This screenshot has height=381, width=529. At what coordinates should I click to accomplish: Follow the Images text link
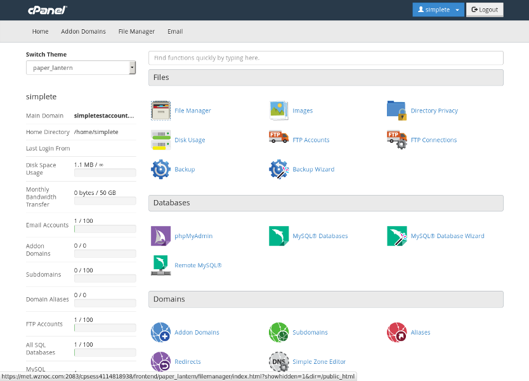303,110
